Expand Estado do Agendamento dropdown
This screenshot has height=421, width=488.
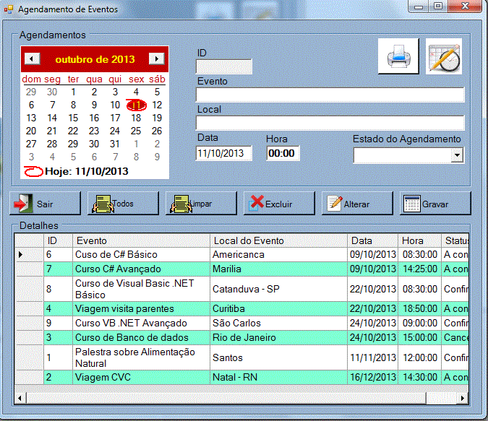tap(456, 155)
